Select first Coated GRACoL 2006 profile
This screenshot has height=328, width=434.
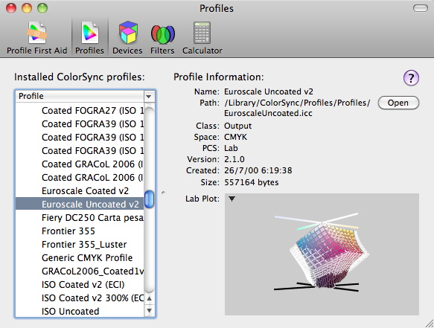(x=80, y=164)
